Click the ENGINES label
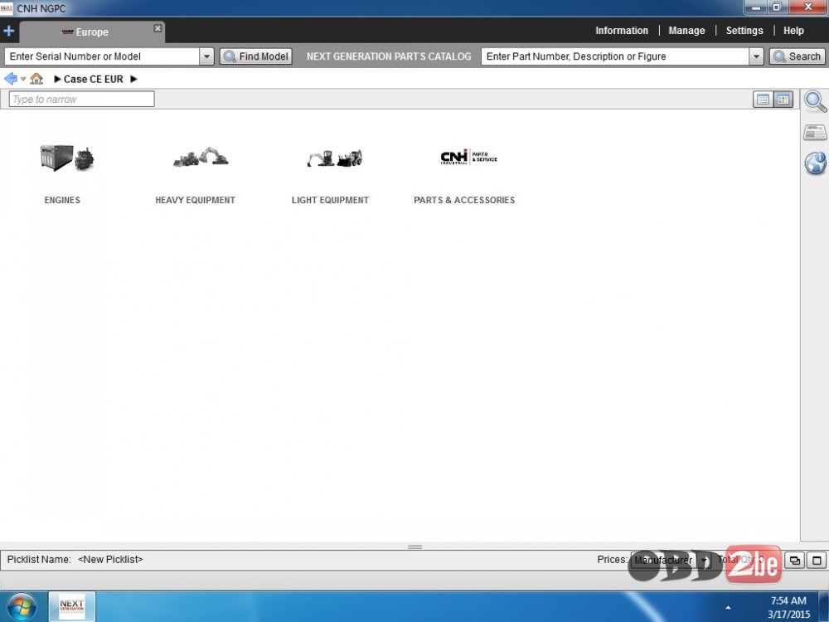 [x=62, y=200]
